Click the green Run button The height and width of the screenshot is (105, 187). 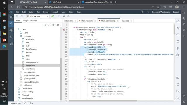pyautogui.click(x=53, y=16)
